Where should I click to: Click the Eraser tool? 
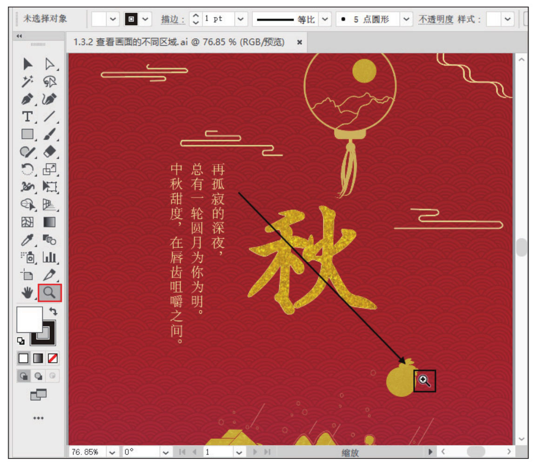[x=49, y=152]
